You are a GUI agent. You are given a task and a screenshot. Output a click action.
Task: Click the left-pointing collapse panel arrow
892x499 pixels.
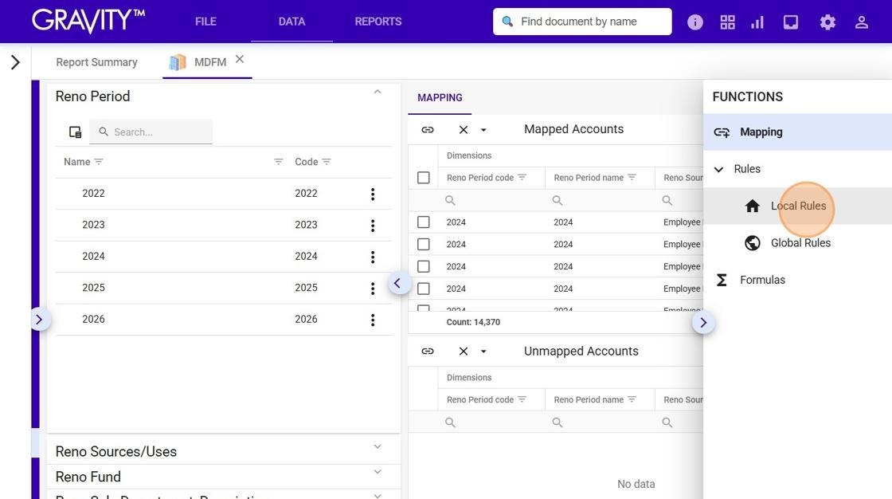coord(398,283)
